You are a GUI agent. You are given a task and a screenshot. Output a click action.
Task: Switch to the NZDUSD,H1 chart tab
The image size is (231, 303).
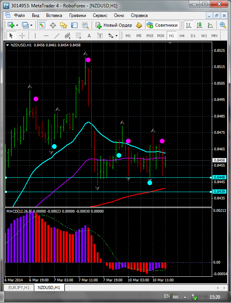coord(49,288)
